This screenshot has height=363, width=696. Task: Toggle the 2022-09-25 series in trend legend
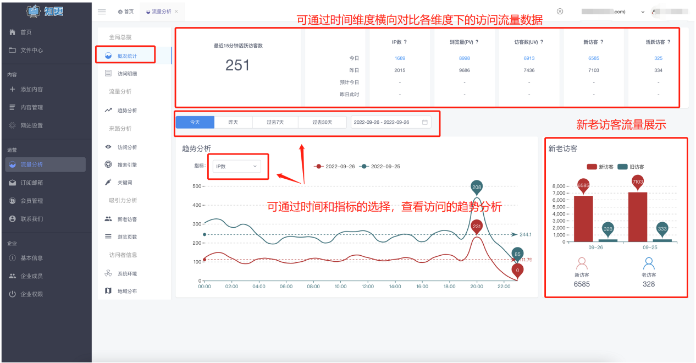click(x=380, y=166)
